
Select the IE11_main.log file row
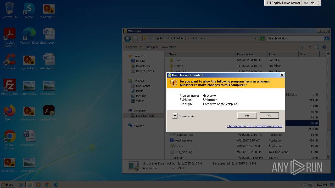tap(244, 152)
